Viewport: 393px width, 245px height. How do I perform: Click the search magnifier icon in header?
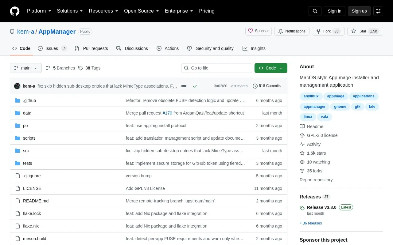(x=315, y=11)
